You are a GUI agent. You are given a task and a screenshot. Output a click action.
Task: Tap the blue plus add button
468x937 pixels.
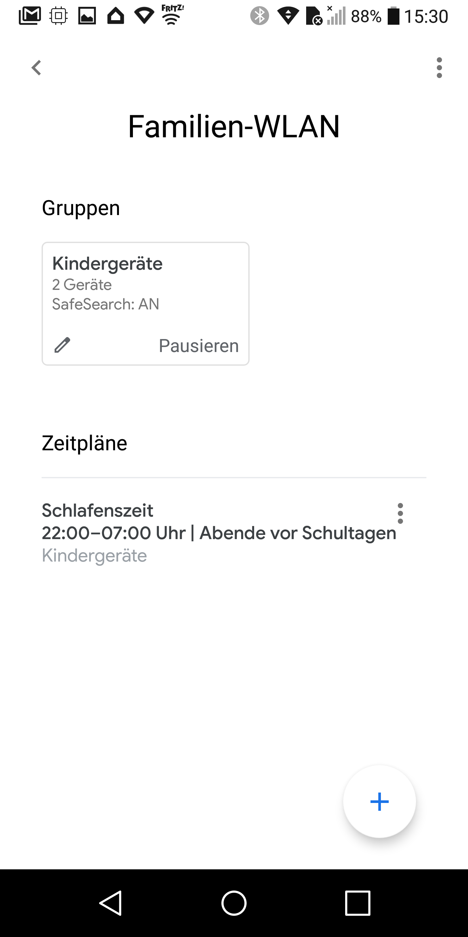(x=379, y=802)
